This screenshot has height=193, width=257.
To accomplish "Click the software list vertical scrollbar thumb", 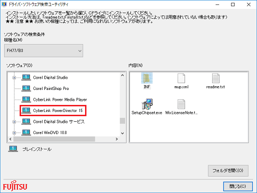I will tap(122, 121).
